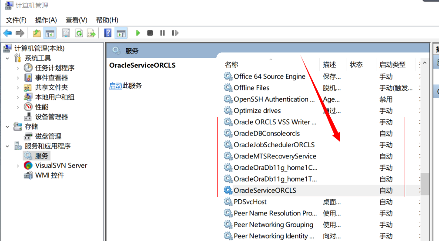This screenshot has height=241, width=439.
Task: Sort by the 状态 column header
Action: (x=356, y=65)
